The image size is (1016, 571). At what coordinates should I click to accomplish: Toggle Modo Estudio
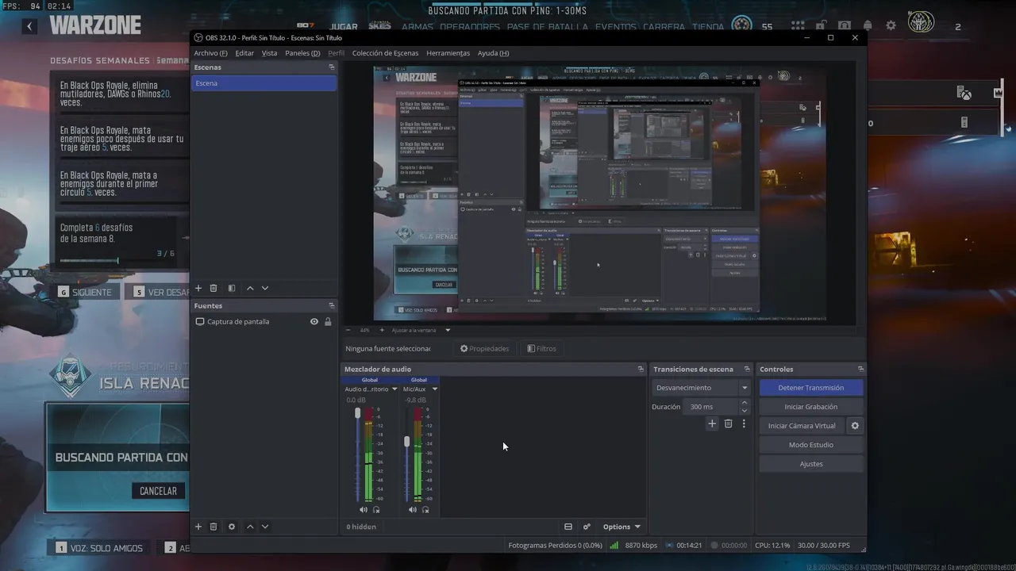point(810,445)
